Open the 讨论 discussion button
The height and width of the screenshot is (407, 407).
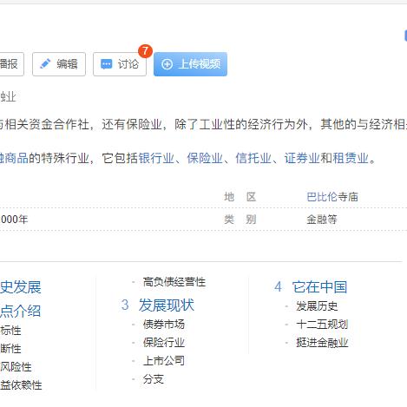click(120, 64)
